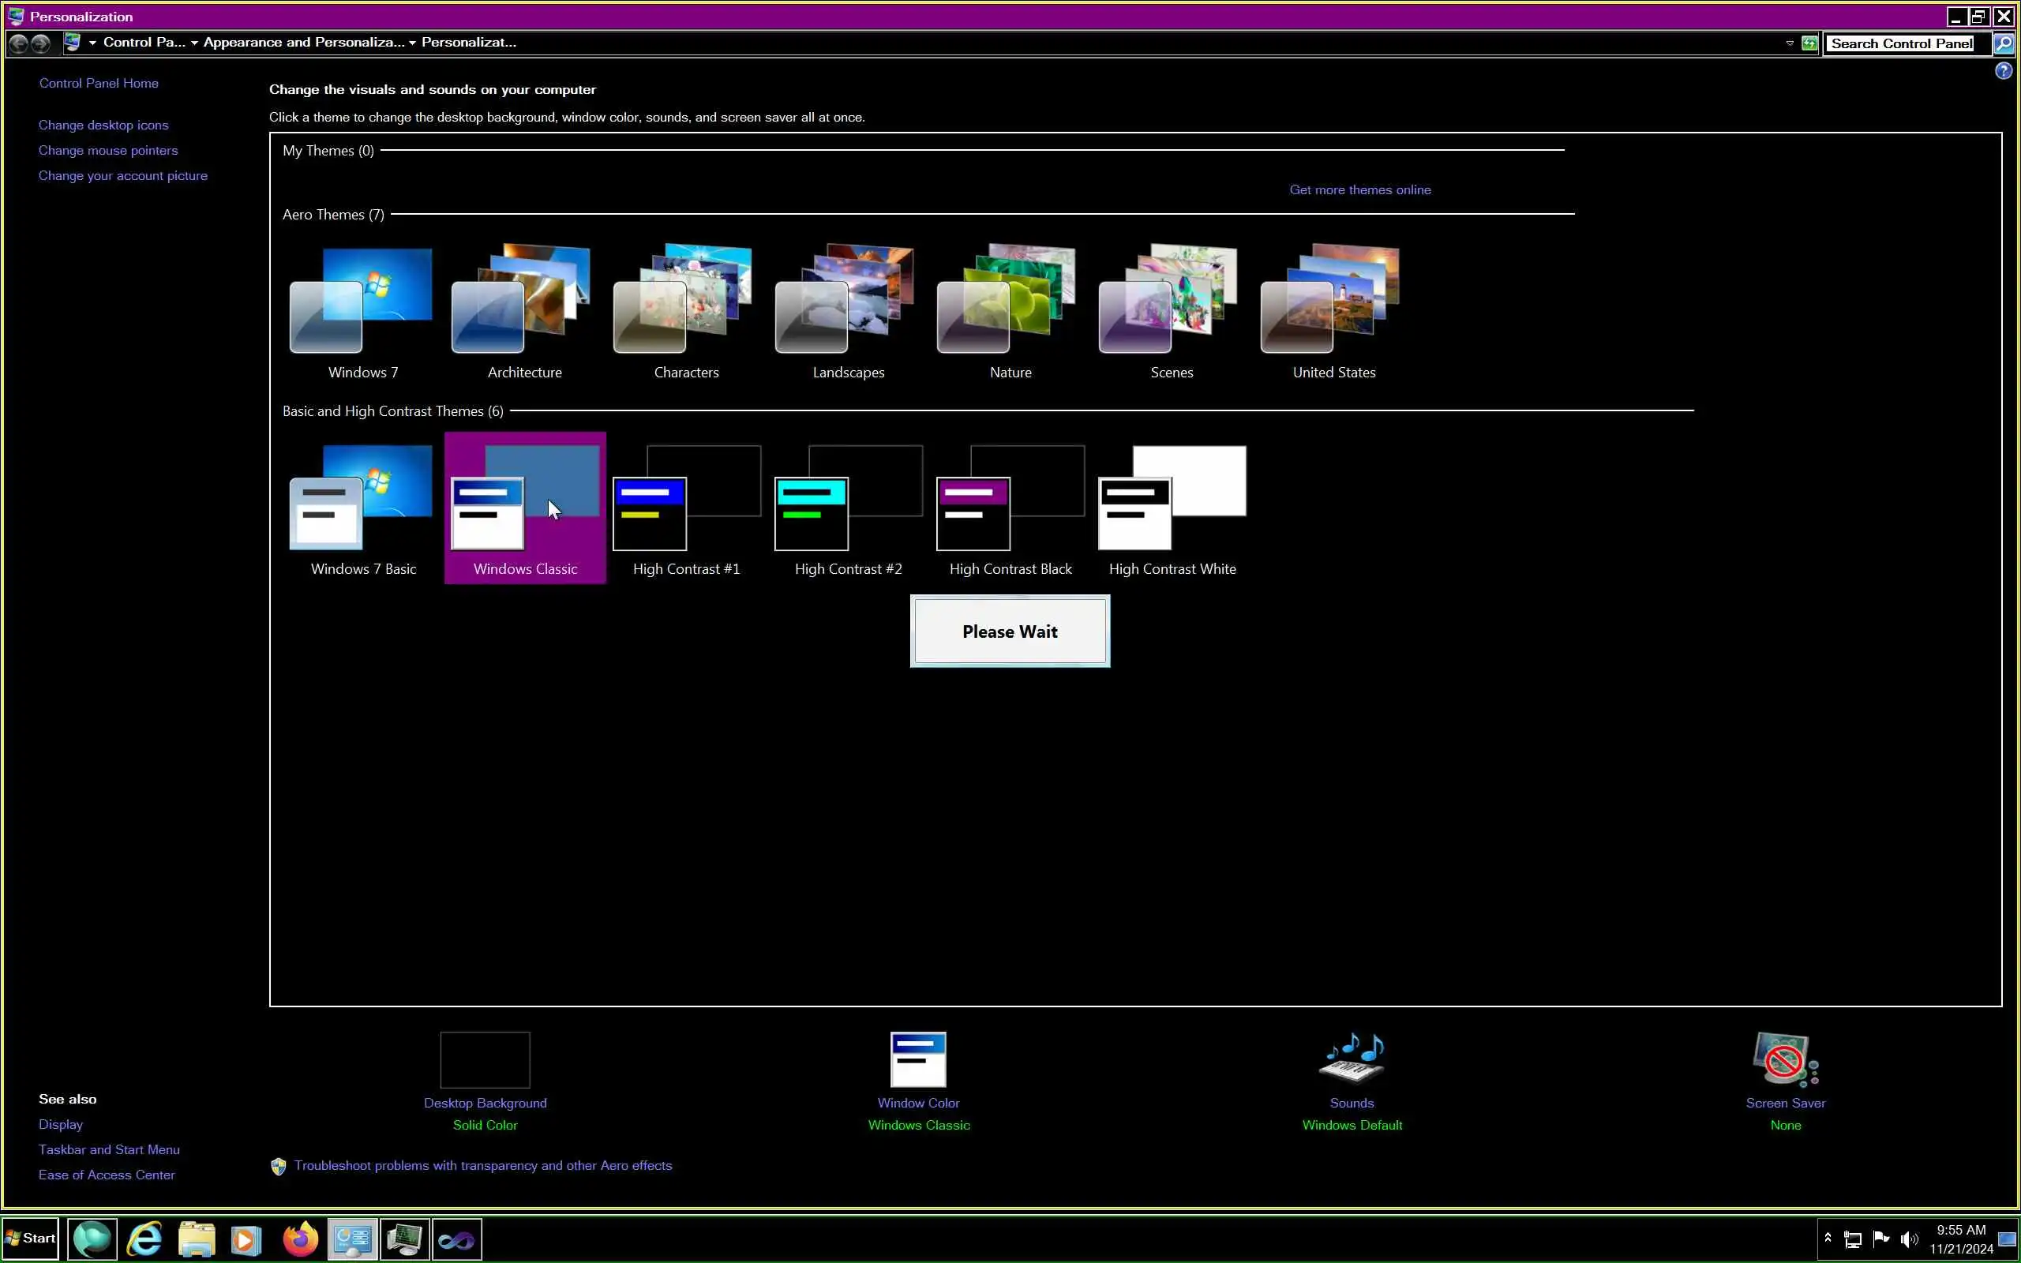This screenshot has width=2021, height=1263.
Task: Open the Start menu
Action: click(x=30, y=1238)
